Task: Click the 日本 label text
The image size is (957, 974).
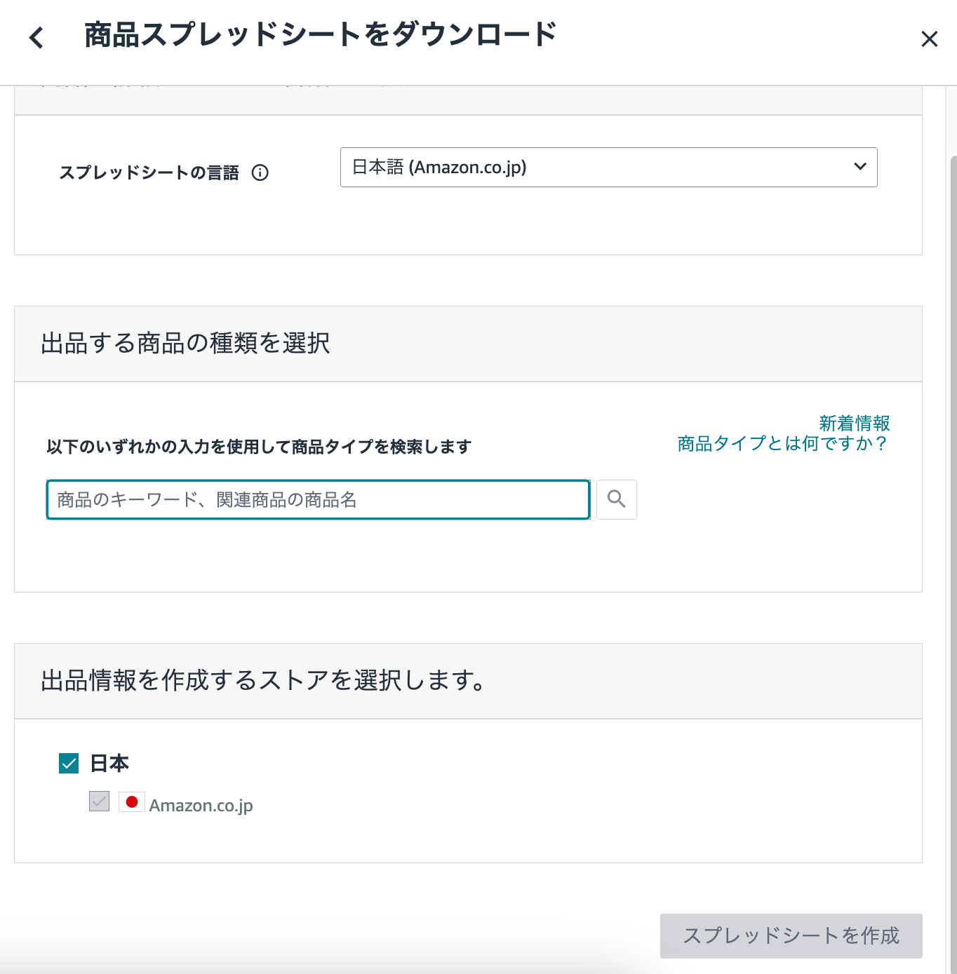Action: [x=109, y=763]
